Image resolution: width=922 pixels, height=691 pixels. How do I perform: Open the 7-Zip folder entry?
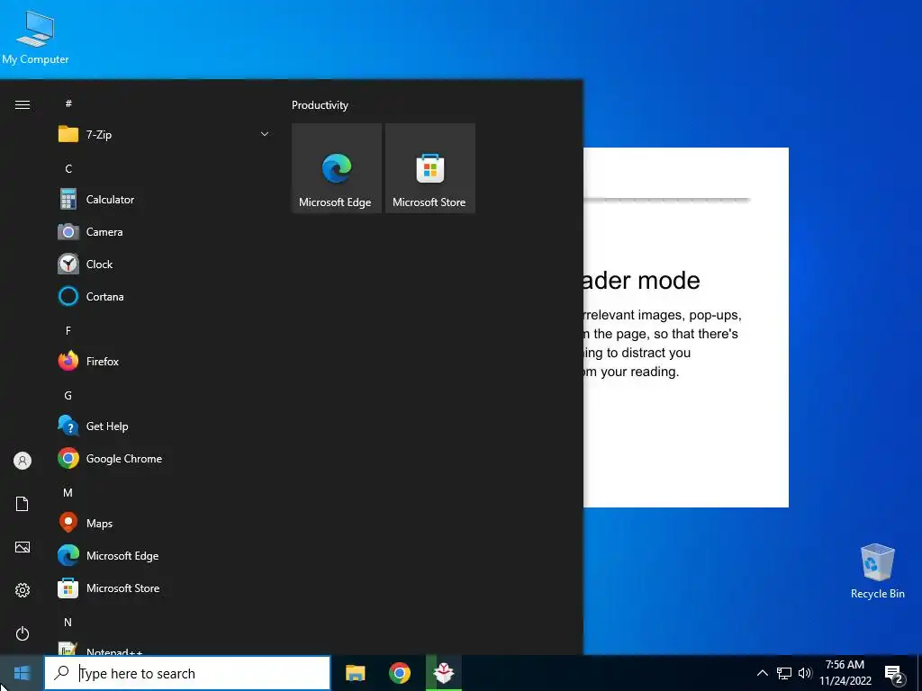point(164,135)
